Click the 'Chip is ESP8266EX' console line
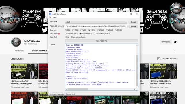 pyautogui.click(x=75, y=45)
